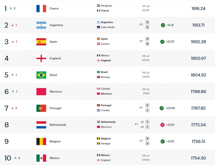
Task: Click the Spain flag in rank 3
Action: (x=41, y=42)
